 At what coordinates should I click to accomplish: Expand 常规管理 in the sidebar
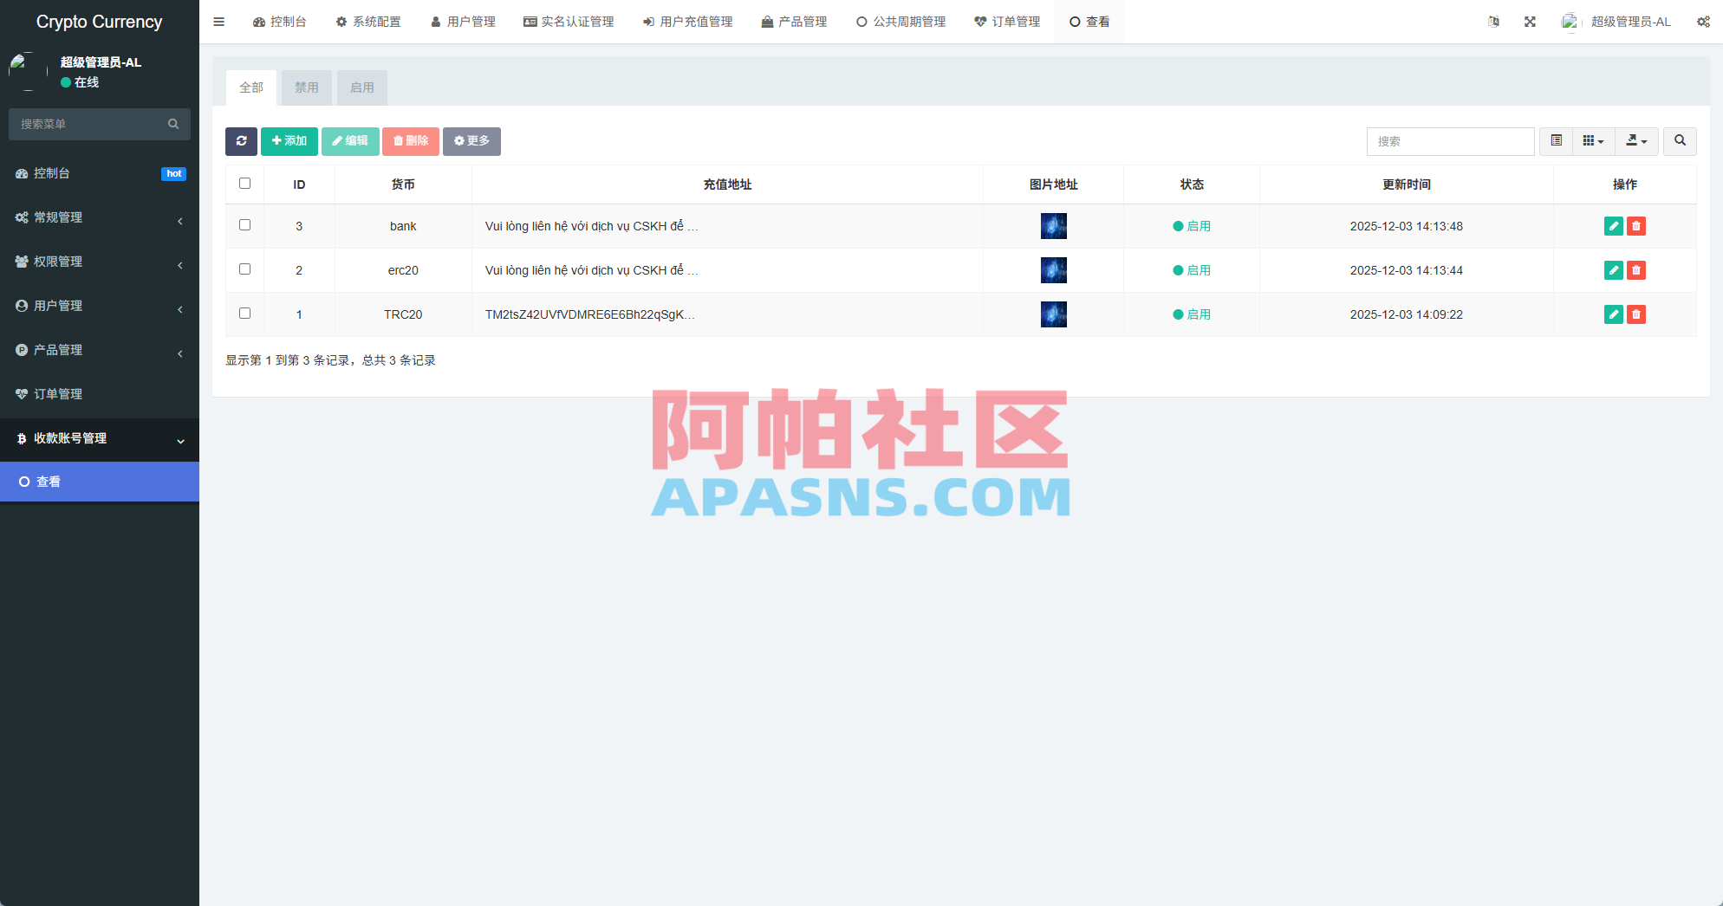coord(100,217)
